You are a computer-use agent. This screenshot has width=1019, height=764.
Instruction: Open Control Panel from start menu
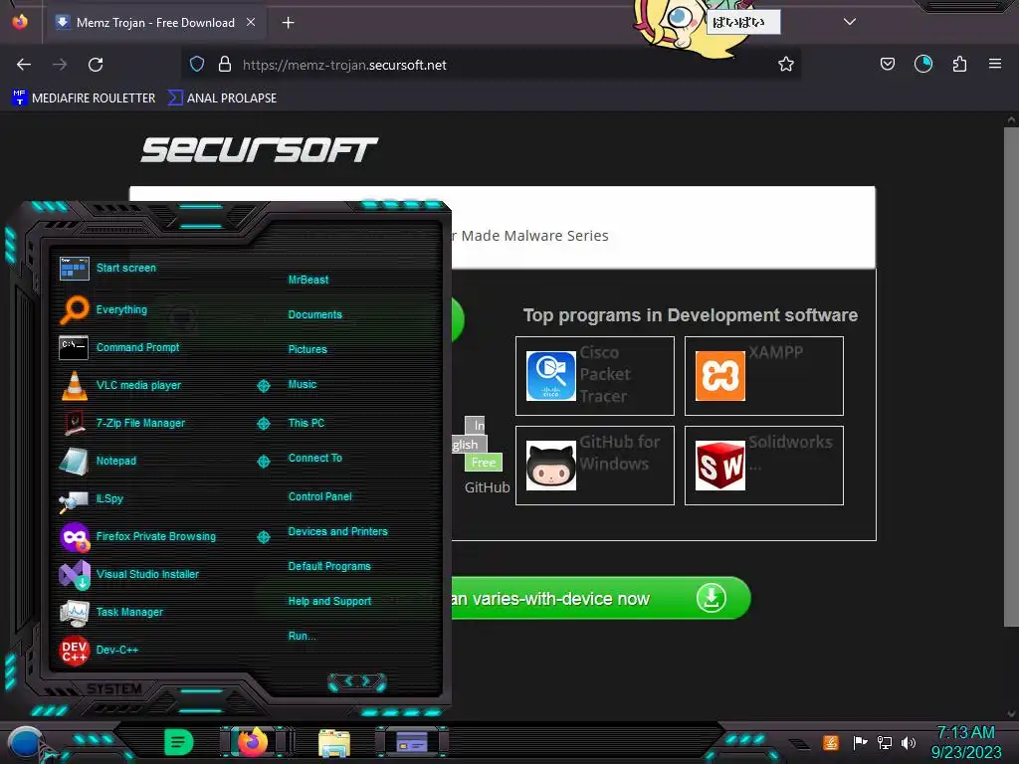pyautogui.click(x=319, y=496)
